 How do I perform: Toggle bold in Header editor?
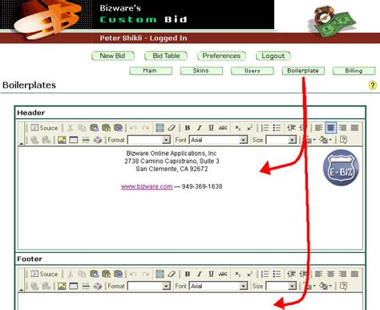pos(188,128)
